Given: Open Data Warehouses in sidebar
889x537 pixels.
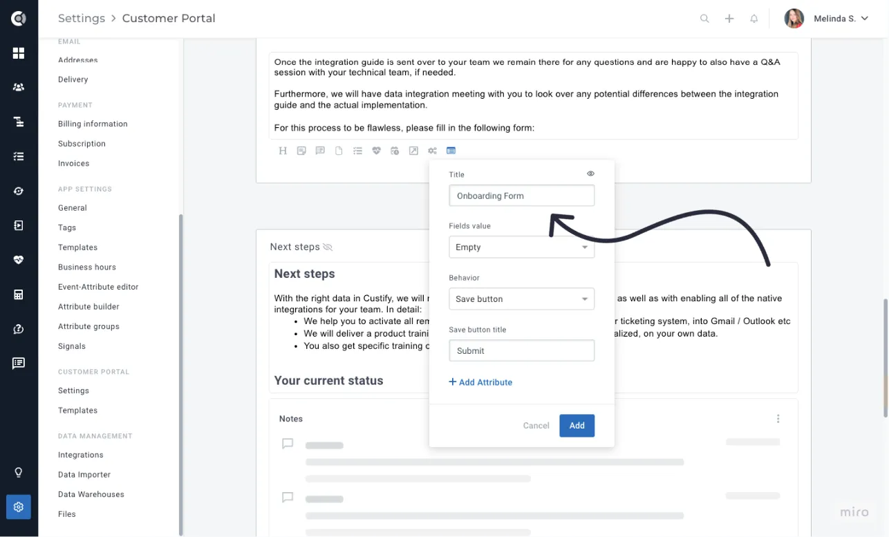Looking at the screenshot, I should tap(91, 494).
